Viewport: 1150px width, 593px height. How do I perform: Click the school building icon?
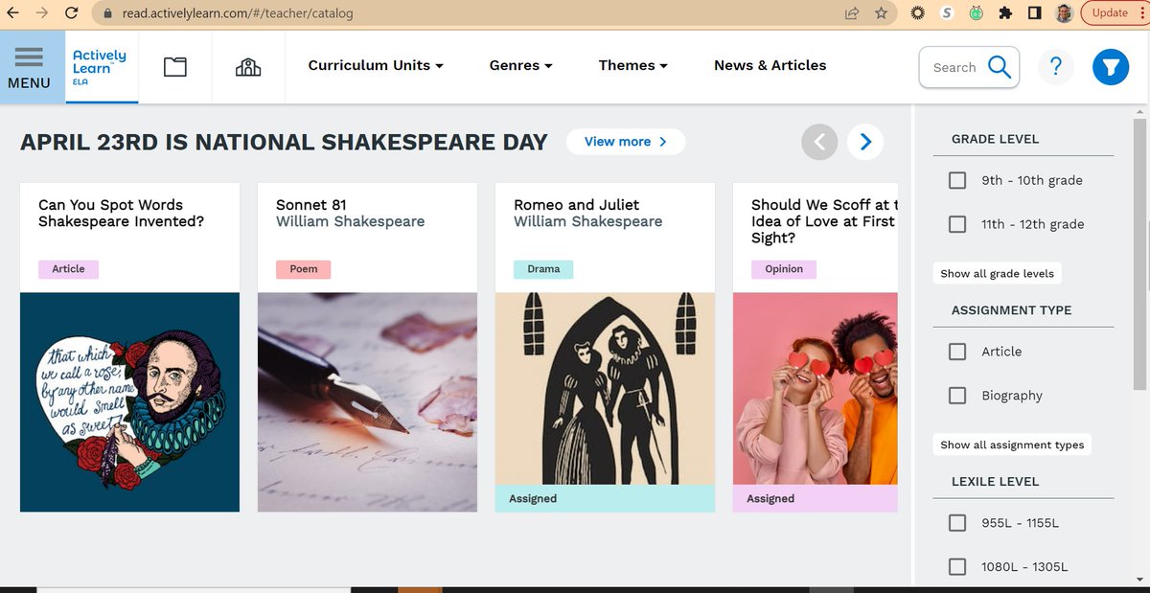247,65
